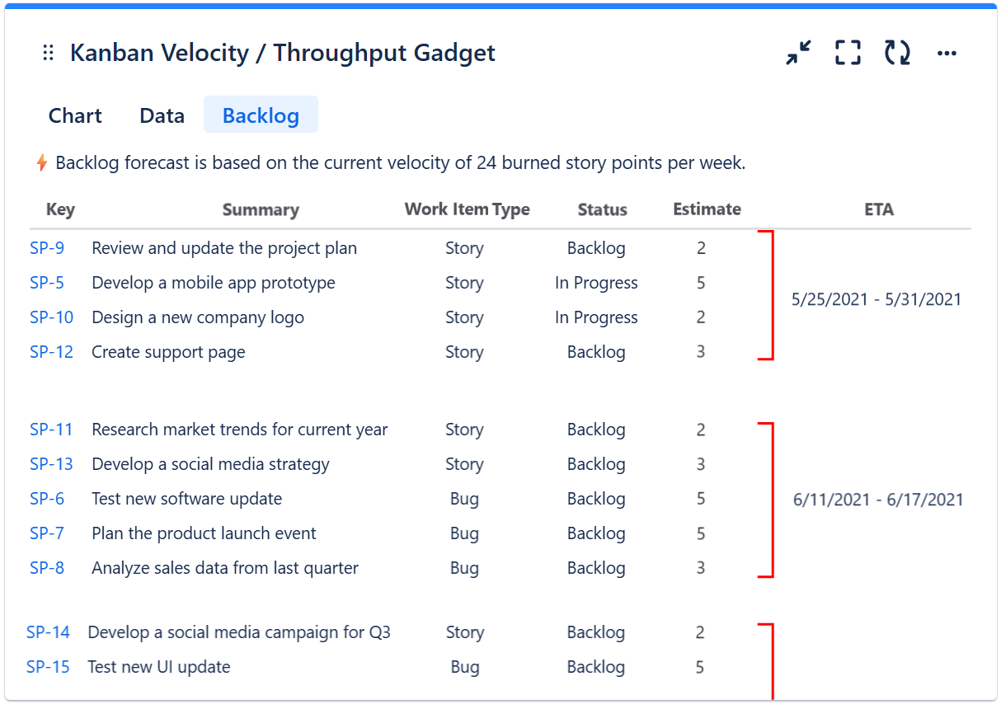Select the Backlog tab
The height and width of the screenshot is (709, 1001).
point(261,115)
